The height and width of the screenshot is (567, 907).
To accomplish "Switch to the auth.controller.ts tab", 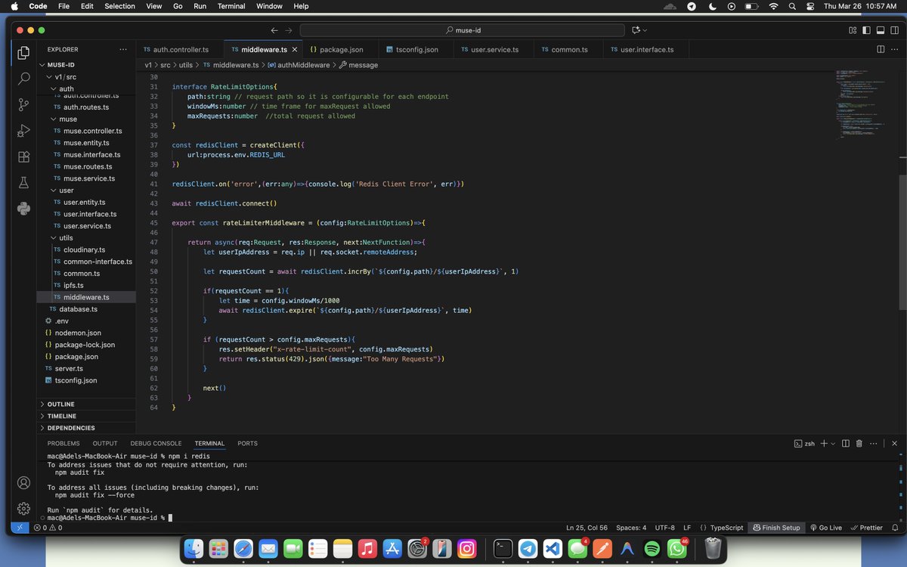I will 181,49.
